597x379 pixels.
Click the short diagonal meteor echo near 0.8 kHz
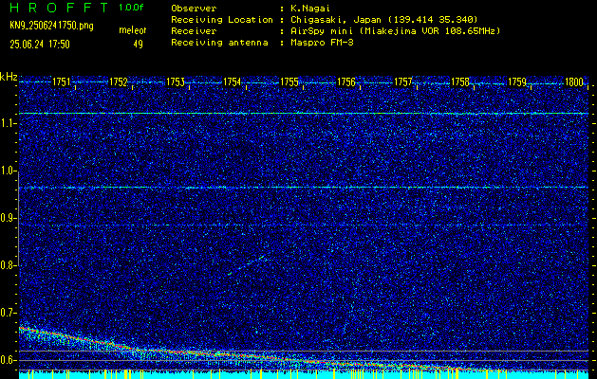247,265
